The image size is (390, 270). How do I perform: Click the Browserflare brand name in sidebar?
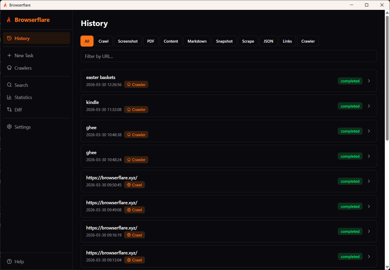click(32, 20)
